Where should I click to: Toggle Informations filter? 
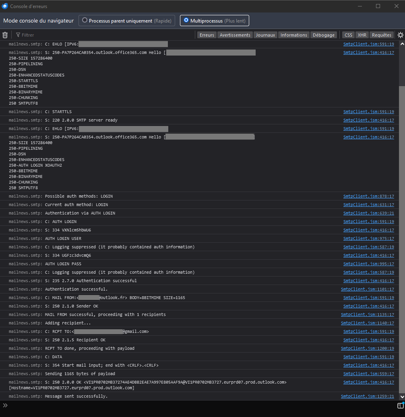(293, 35)
